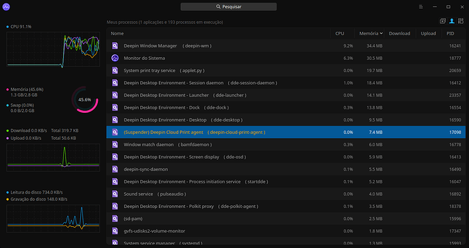The image size is (469, 248).
Task: Show applications only filter icon
Action: pyautogui.click(x=442, y=21)
